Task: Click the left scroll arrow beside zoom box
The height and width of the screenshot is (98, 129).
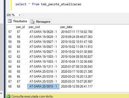Action: pos(23,15)
